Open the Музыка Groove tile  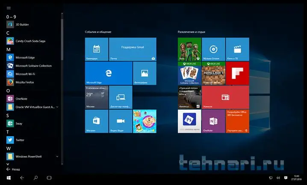(213, 49)
